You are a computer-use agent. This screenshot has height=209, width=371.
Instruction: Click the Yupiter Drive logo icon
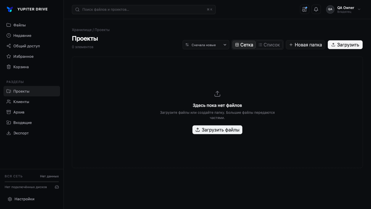pyautogui.click(x=10, y=9)
